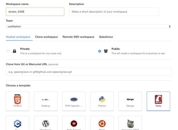
Task: Click into the Description input field
Action: [114, 12]
